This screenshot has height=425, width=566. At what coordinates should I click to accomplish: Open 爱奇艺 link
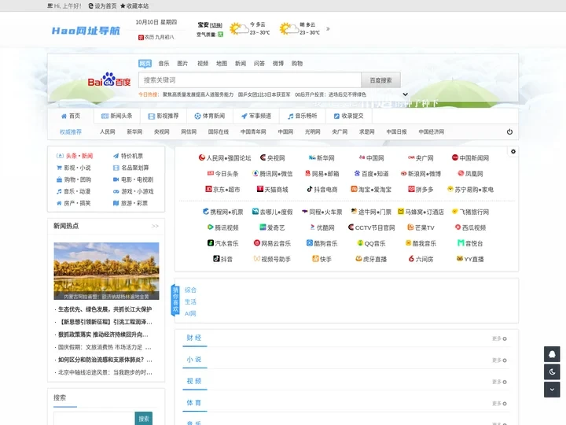[x=272, y=227]
